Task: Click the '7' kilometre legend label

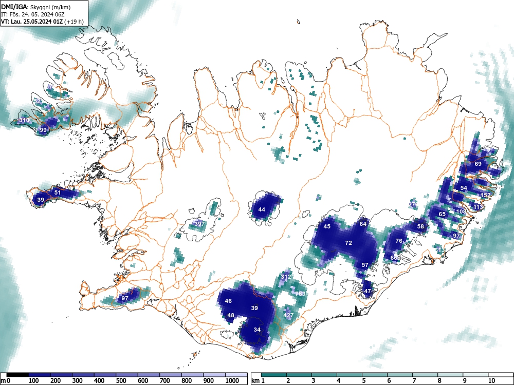Action: (414, 381)
